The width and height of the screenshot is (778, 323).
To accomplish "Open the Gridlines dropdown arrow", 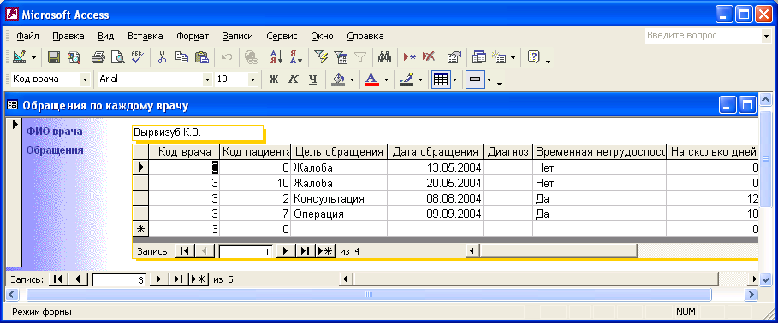I will [x=454, y=79].
